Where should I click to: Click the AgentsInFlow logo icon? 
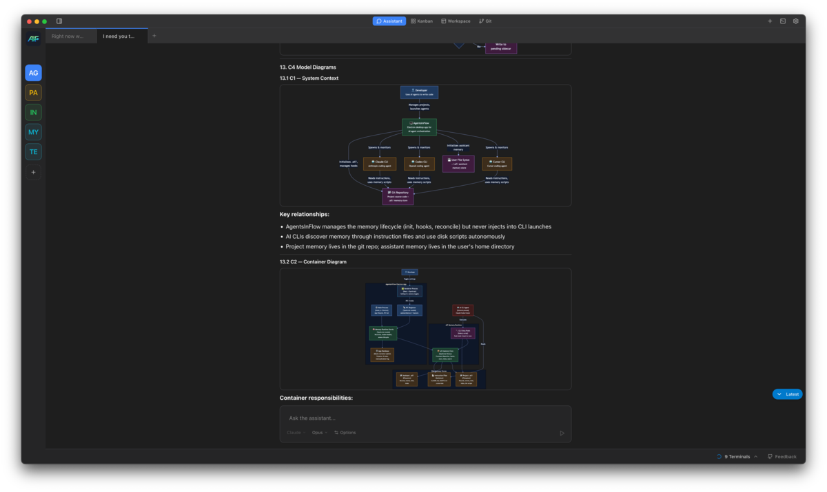[x=32, y=39]
